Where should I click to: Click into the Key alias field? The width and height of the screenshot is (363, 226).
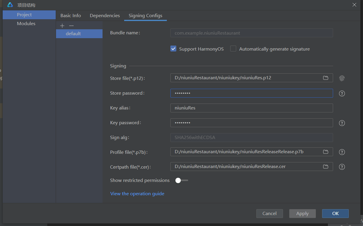pyautogui.click(x=251, y=108)
